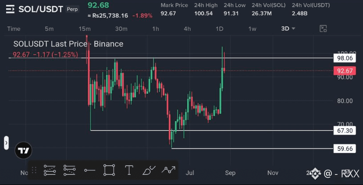Click the 24h Low value 91.31

coord(231,14)
